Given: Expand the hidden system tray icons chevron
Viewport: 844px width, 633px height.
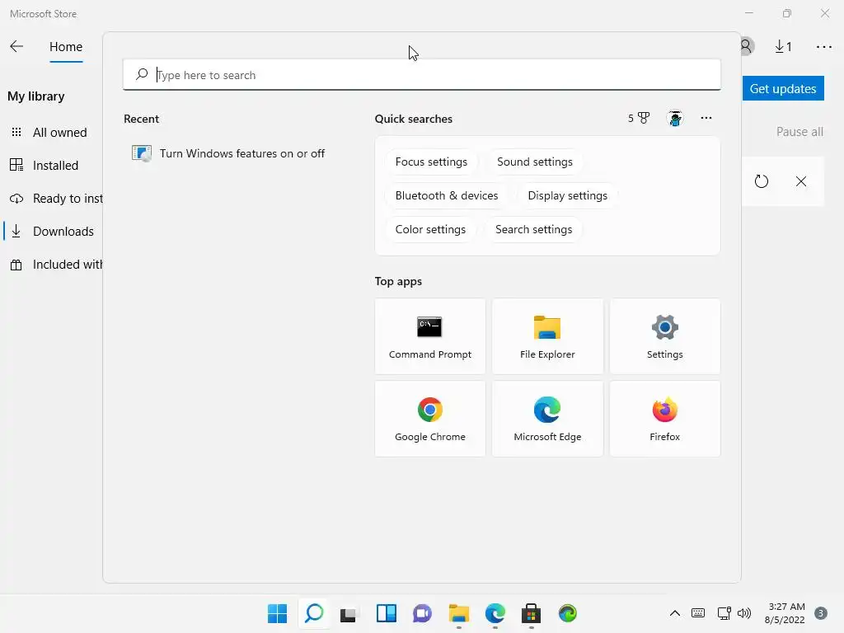Looking at the screenshot, I should coord(674,613).
